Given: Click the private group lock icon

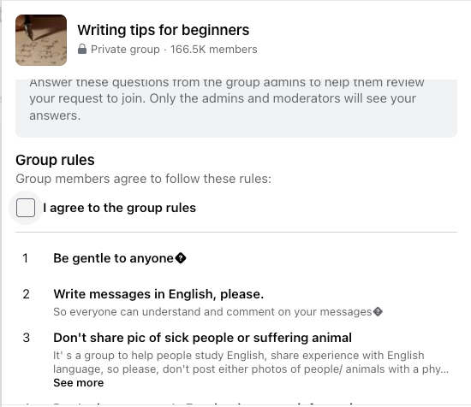Looking at the screenshot, I should coord(82,50).
